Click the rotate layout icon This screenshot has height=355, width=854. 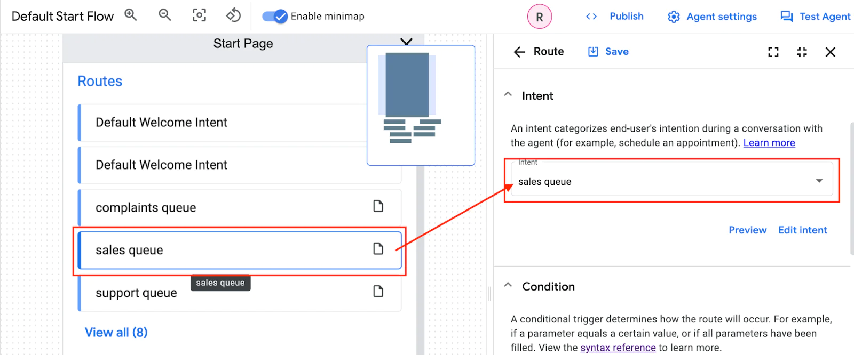coord(233,15)
